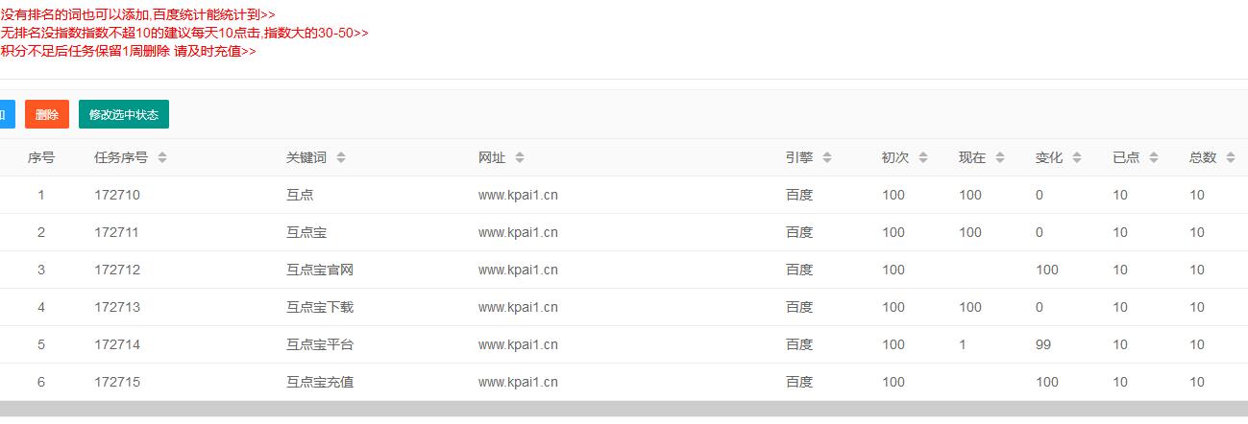This screenshot has height=424, width=1248.
Task: Sort by 变化 column arrows
Action: 1077,157
